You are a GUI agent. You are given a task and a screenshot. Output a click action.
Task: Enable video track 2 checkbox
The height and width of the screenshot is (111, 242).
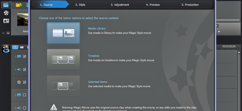click(x=24, y=95)
